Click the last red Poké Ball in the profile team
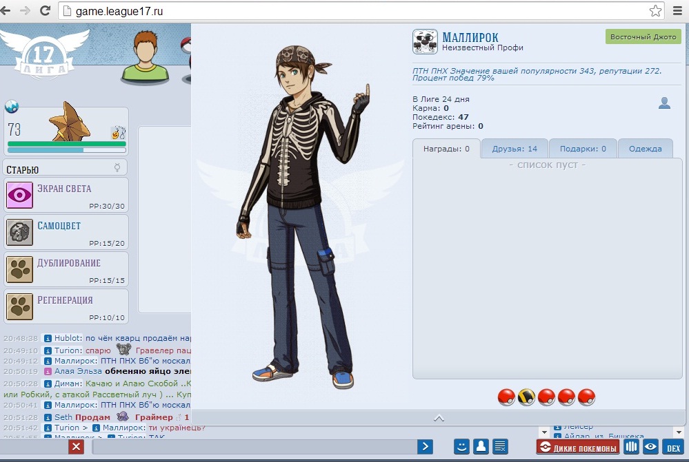This screenshot has height=462, width=689. (587, 397)
